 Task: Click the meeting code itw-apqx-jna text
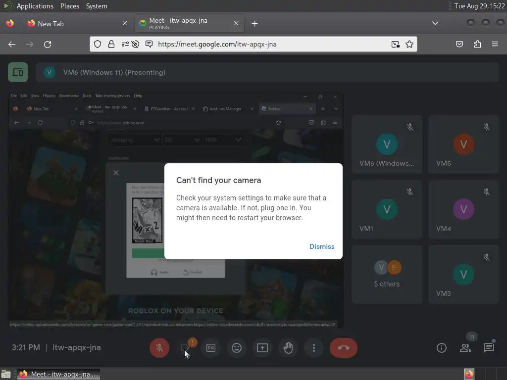point(77,348)
